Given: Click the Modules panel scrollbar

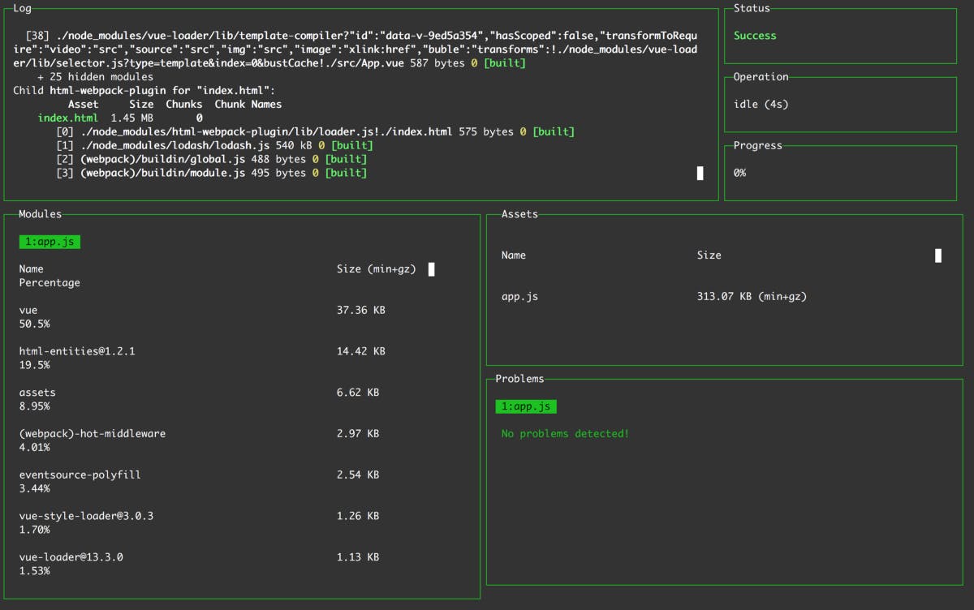Looking at the screenshot, I should 431,269.
